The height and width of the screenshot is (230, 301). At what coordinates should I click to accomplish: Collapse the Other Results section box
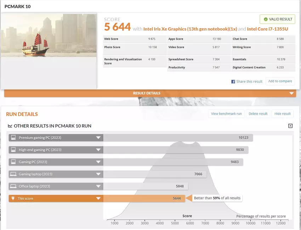pyautogui.click(x=290, y=126)
